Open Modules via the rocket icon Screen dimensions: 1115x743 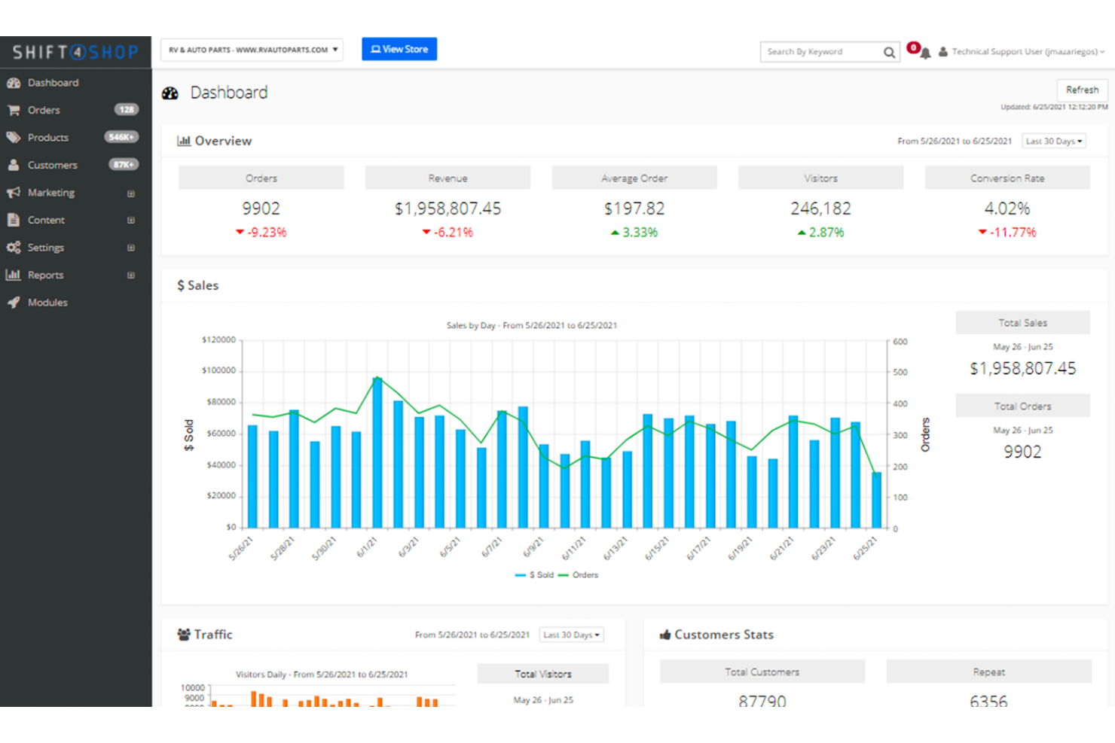[x=14, y=302]
